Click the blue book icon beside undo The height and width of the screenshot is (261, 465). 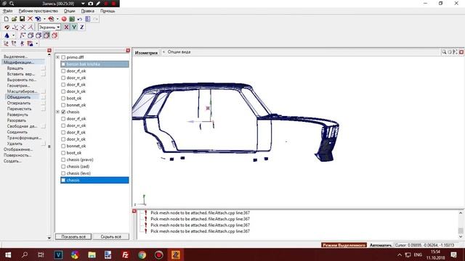tap(88, 19)
